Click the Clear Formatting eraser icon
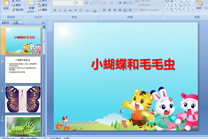 coord(97,3)
